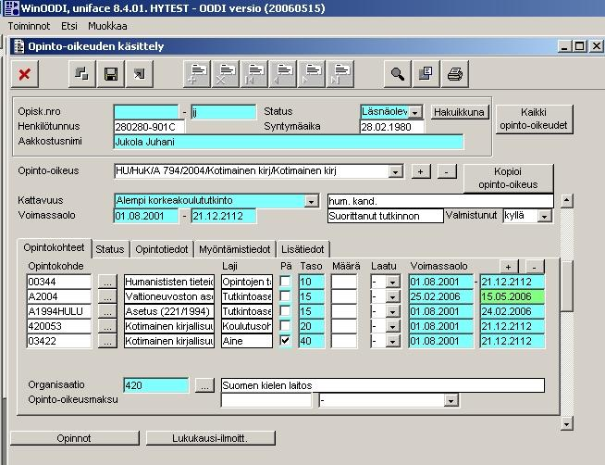Click the Aakkostusnimi field Jukola Juhani
605x465 pixels.
(289, 142)
